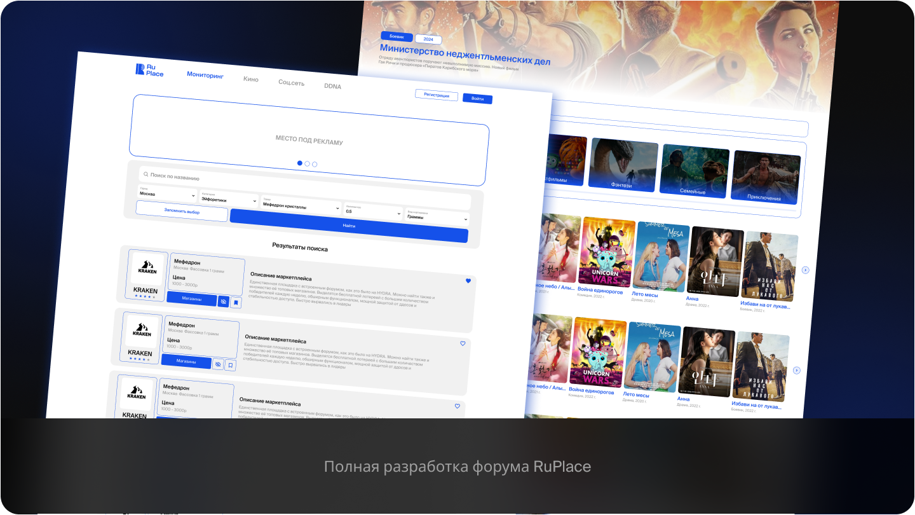Open the Семейные genre thumbnail
The width and height of the screenshot is (915, 515).
(x=694, y=170)
